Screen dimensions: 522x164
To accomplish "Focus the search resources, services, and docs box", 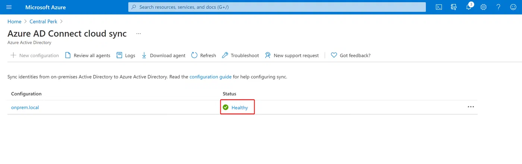I will [277, 7].
